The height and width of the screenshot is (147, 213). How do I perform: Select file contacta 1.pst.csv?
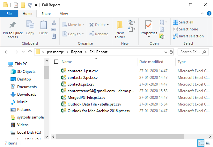coord(83,71)
